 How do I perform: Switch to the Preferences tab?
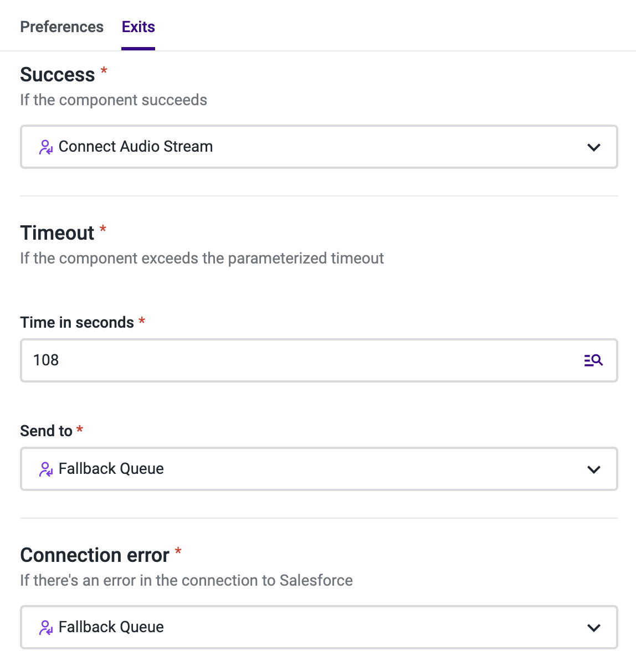point(61,27)
